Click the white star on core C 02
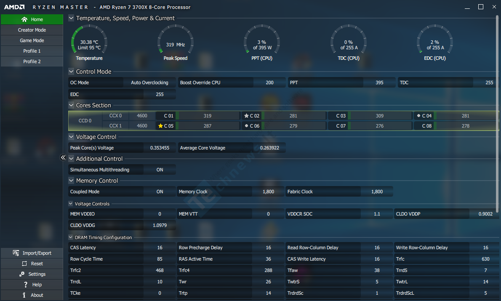The image size is (501, 301). pyautogui.click(x=246, y=116)
